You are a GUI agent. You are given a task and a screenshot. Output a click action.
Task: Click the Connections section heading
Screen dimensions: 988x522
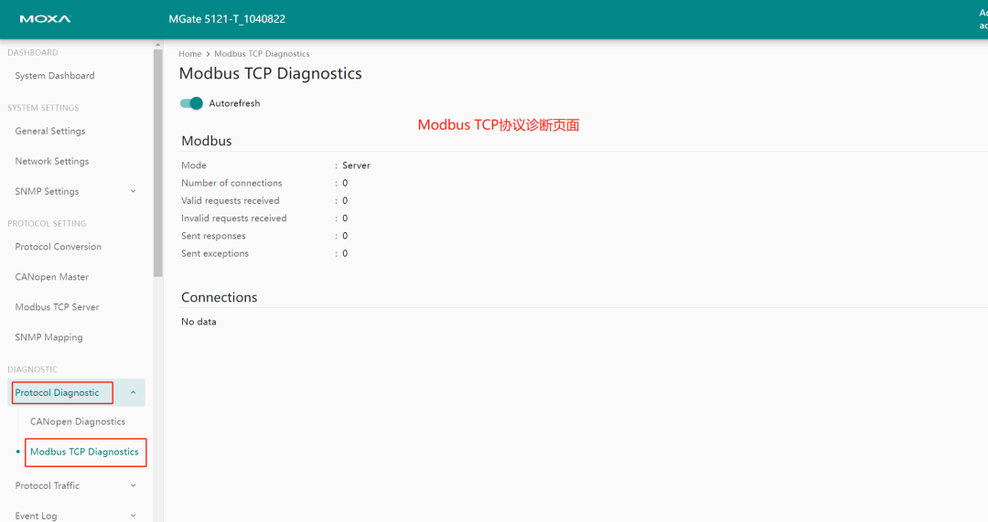pos(220,297)
